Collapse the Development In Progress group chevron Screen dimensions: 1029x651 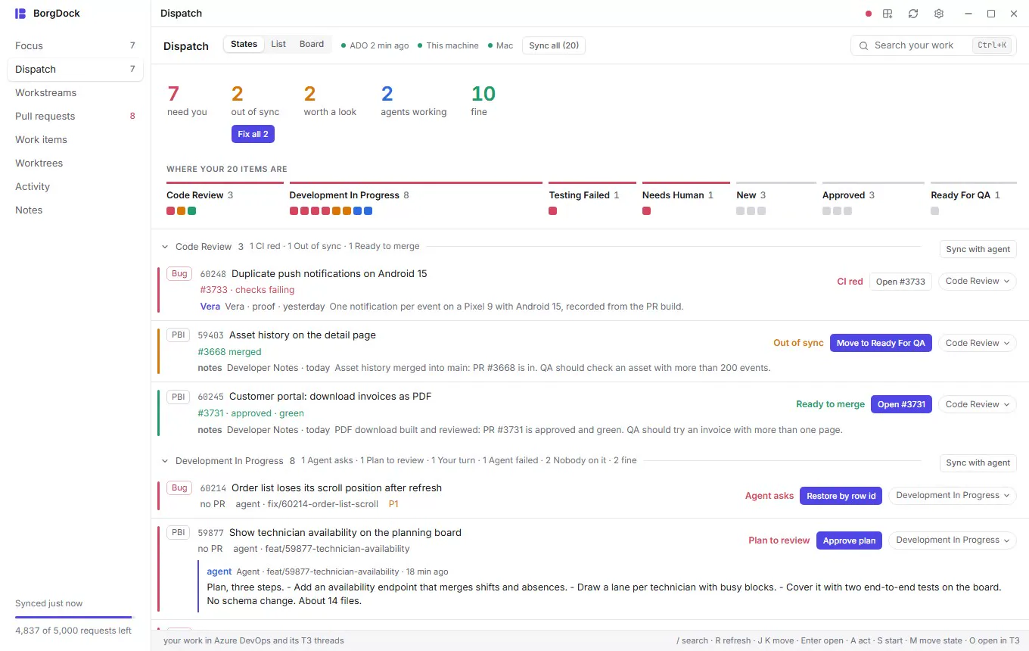pyautogui.click(x=165, y=460)
